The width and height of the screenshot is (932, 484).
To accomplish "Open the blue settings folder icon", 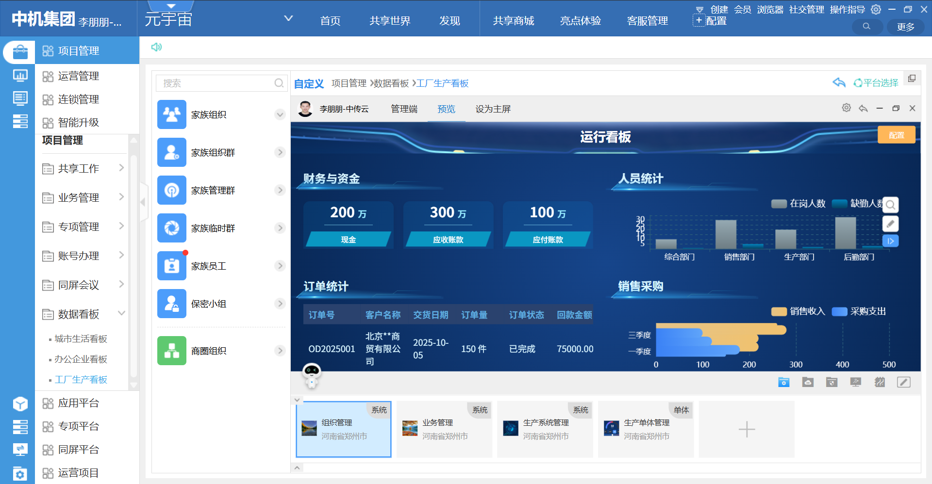I will (783, 382).
